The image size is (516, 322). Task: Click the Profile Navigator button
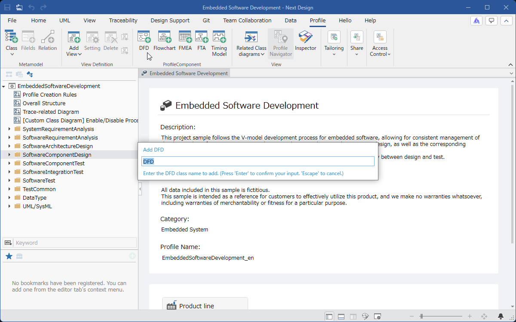(281, 44)
